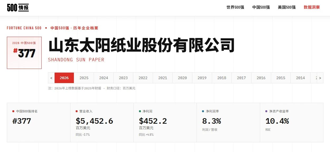Click the 中国500强 · 历年企业档案 breadcrumb link
Screen dimensions: 330x152
pyautogui.click(x=74, y=28)
